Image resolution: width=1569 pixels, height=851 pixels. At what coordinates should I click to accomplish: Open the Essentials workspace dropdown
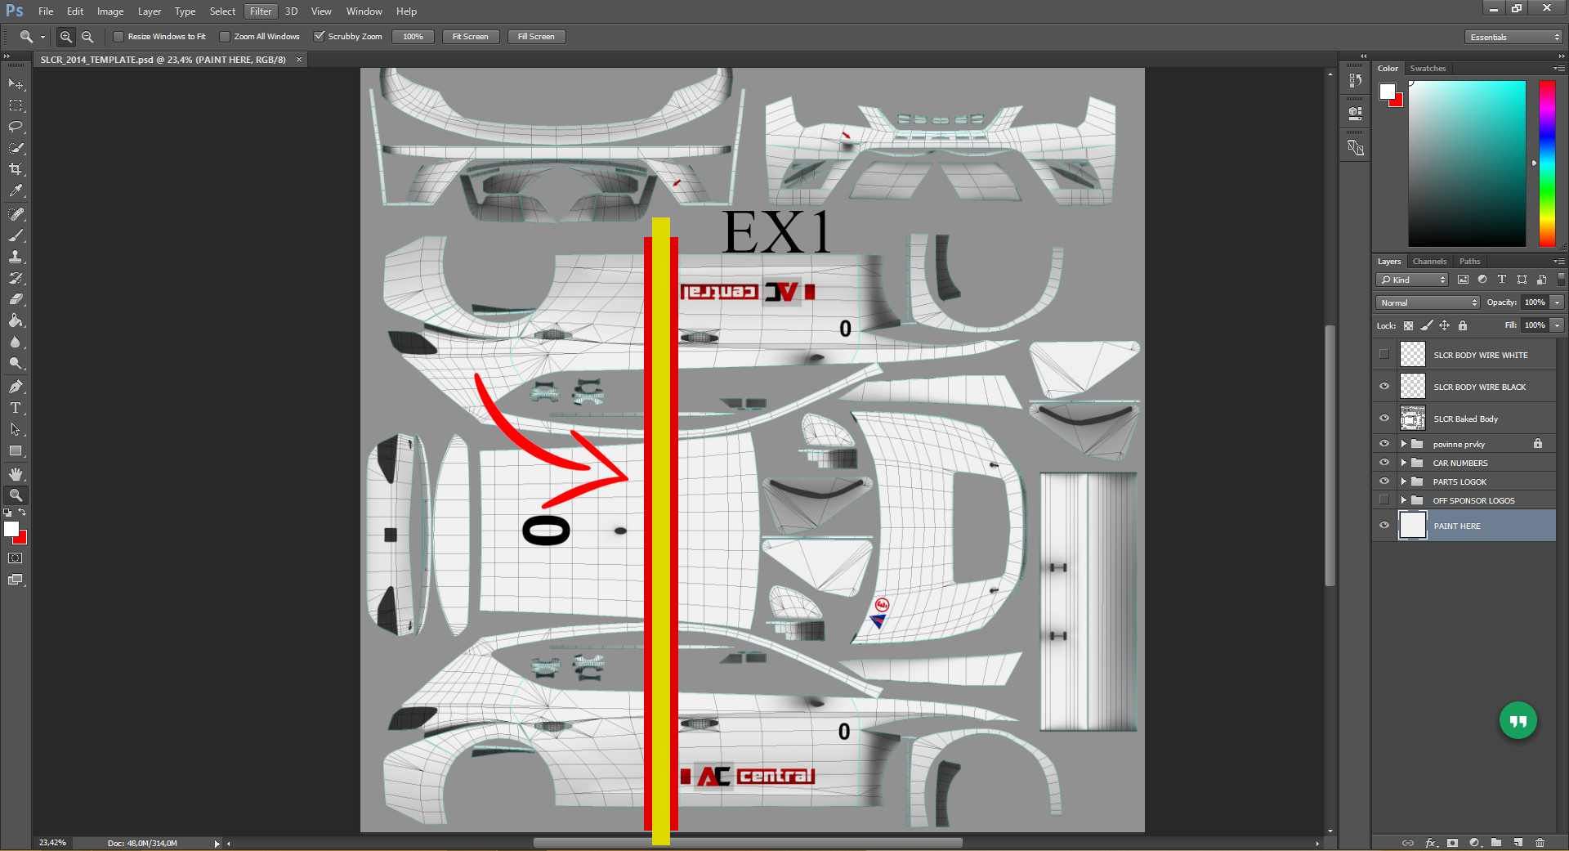[x=1513, y=37]
